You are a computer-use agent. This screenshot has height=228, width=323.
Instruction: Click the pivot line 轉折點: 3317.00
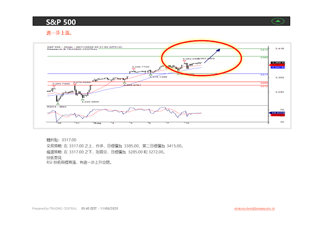(x=62, y=140)
